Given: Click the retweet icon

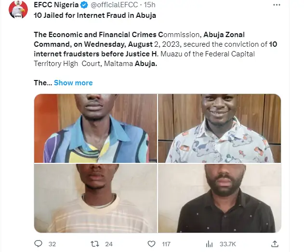Looking at the screenshot, I should 95,244.
